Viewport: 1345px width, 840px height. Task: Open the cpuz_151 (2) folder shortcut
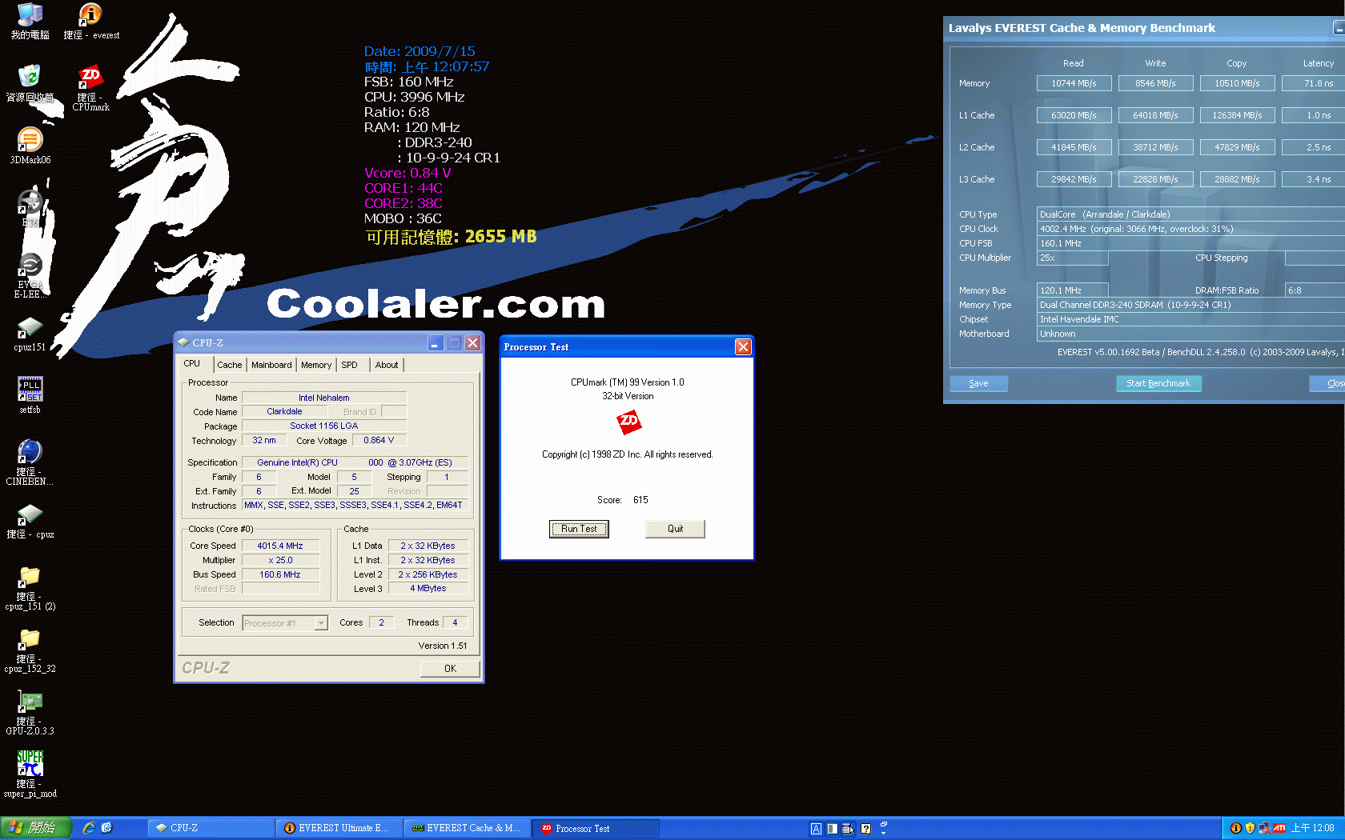[30, 589]
